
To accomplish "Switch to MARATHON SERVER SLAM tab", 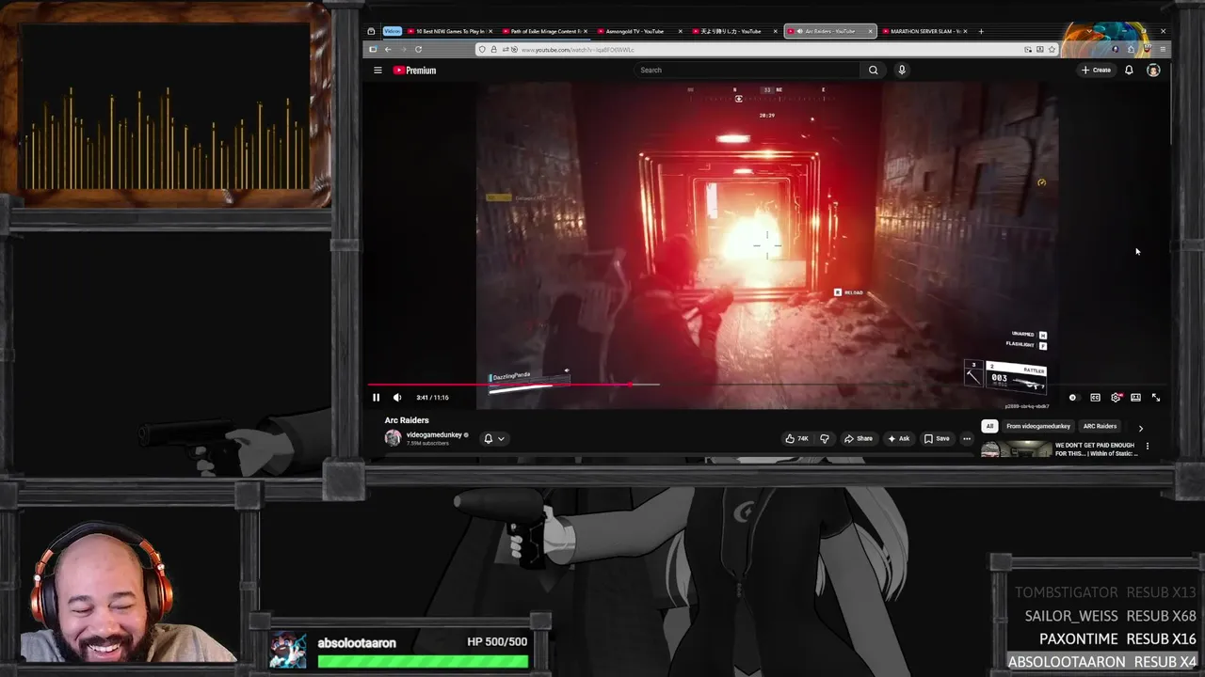I will (924, 31).
